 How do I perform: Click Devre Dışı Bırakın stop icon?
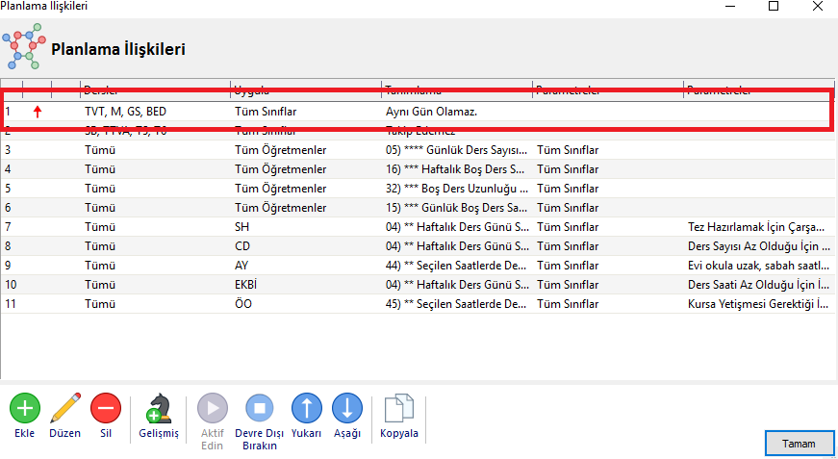pyautogui.click(x=259, y=408)
